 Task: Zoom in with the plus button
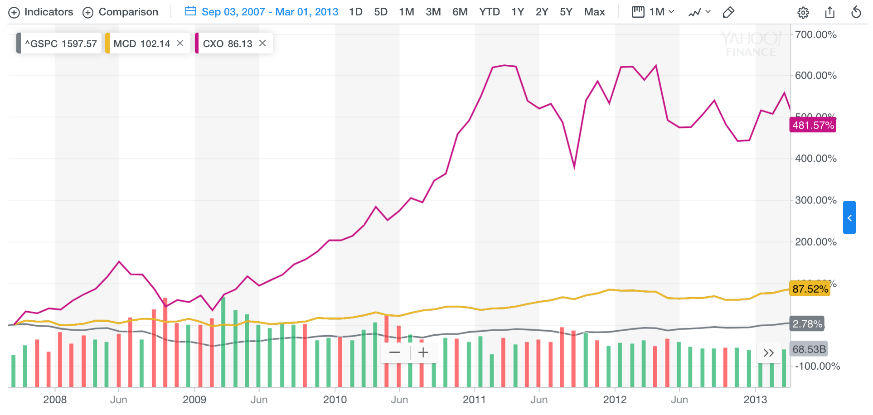(x=423, y=353)
